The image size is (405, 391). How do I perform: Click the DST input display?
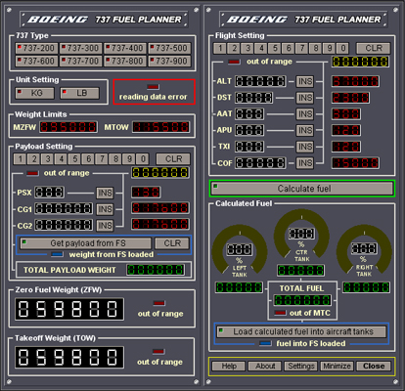254,98
